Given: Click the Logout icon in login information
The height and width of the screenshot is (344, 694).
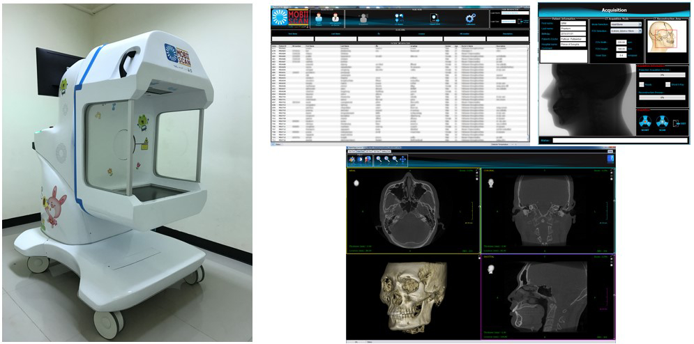Looking at the screenshot, I should tap(522, 22).
